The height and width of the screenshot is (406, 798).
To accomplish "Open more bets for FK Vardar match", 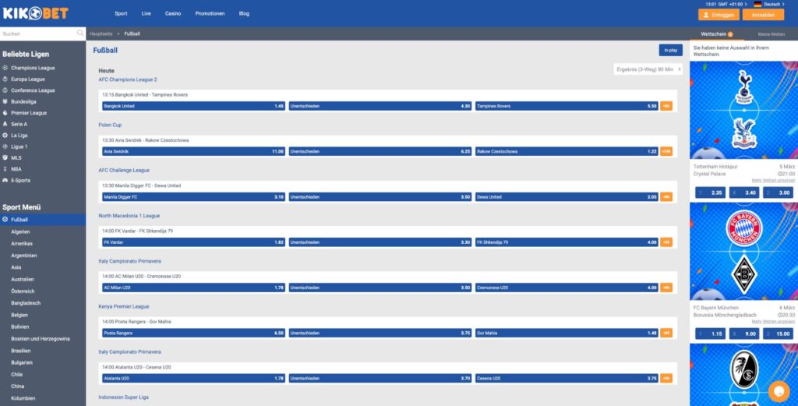I will tap(666, 242).
